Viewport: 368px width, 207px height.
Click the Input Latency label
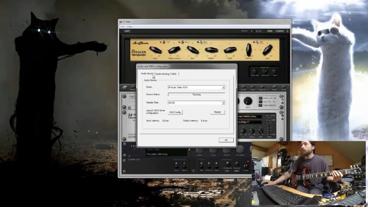(153, 121)
